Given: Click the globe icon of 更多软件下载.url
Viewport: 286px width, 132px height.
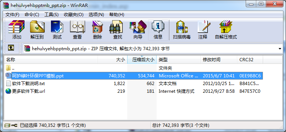Looking at the screenshot, I should (8, 91).
